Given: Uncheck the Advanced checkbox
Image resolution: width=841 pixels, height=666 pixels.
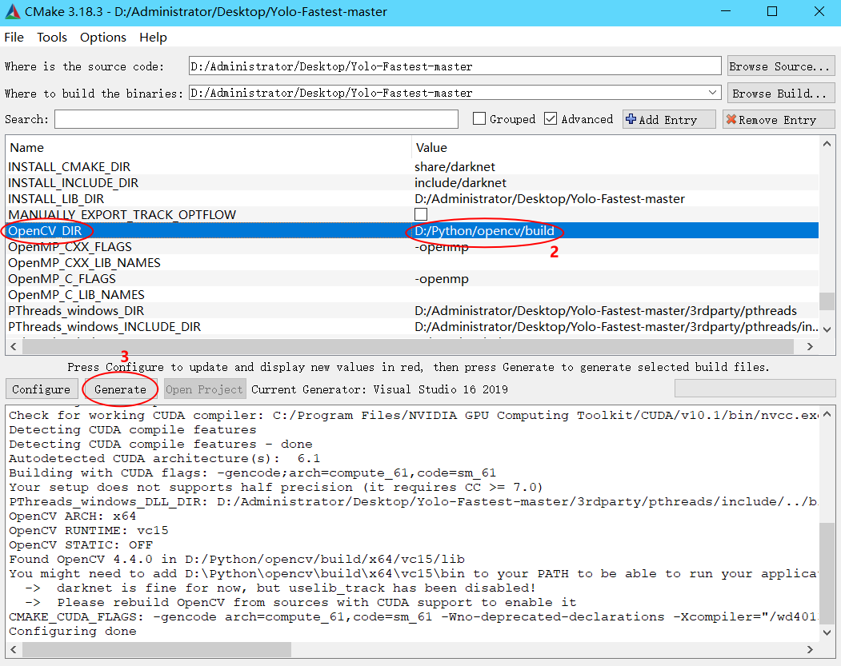Looking at the screenshot, I should click(551, 119).
